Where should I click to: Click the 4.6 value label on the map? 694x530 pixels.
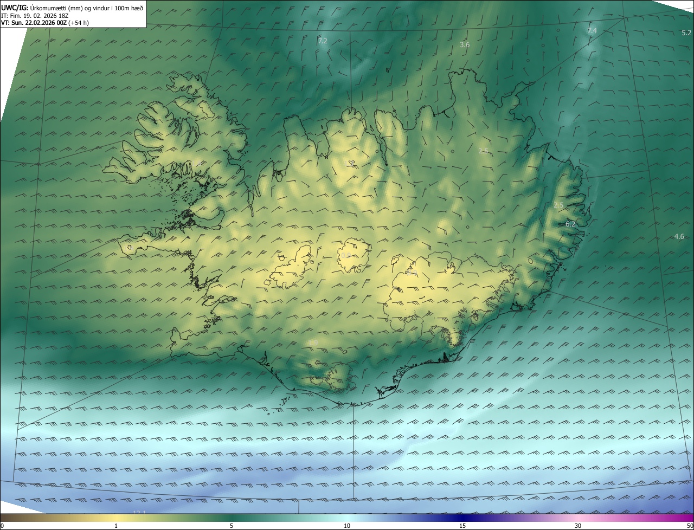click(679, 237)
